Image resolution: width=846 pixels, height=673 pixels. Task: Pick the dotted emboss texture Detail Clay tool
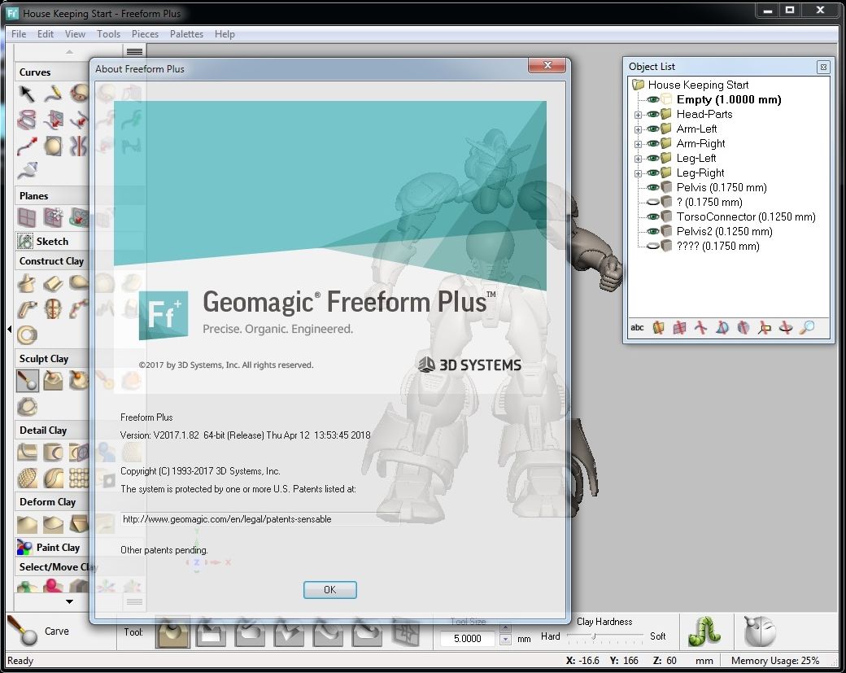coord(26,479)
